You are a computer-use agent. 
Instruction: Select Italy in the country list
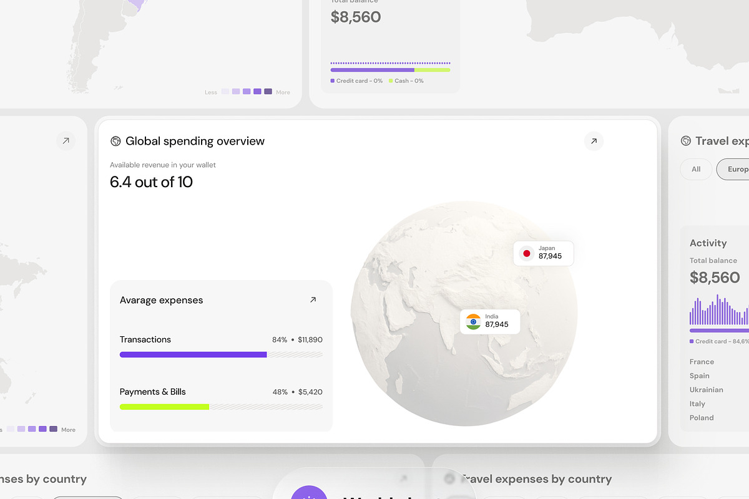[x=697, y=404]
